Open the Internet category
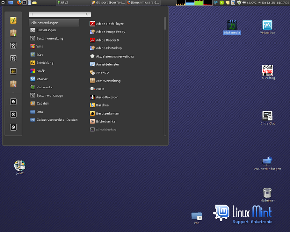Viewport: 290px width, 232px height. 42,79
